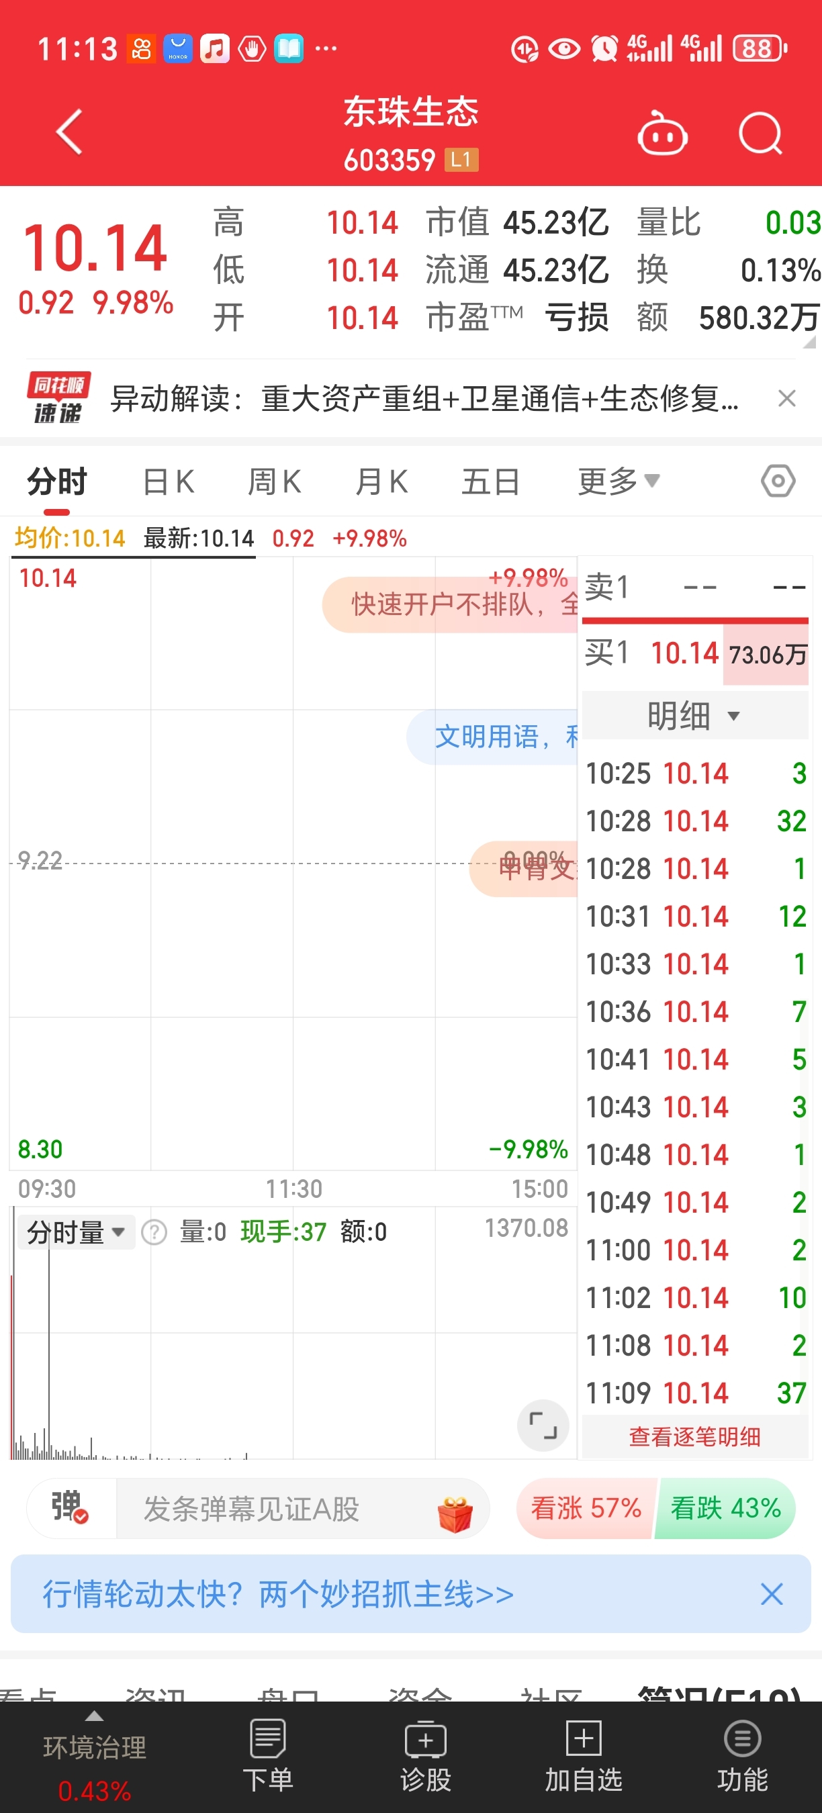Switch to the 五日 tab

point(490,481)
